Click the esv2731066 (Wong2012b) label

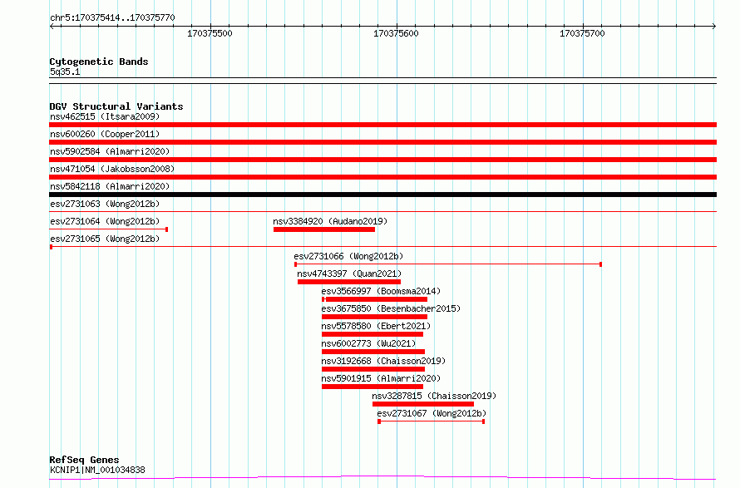point(348,256)
